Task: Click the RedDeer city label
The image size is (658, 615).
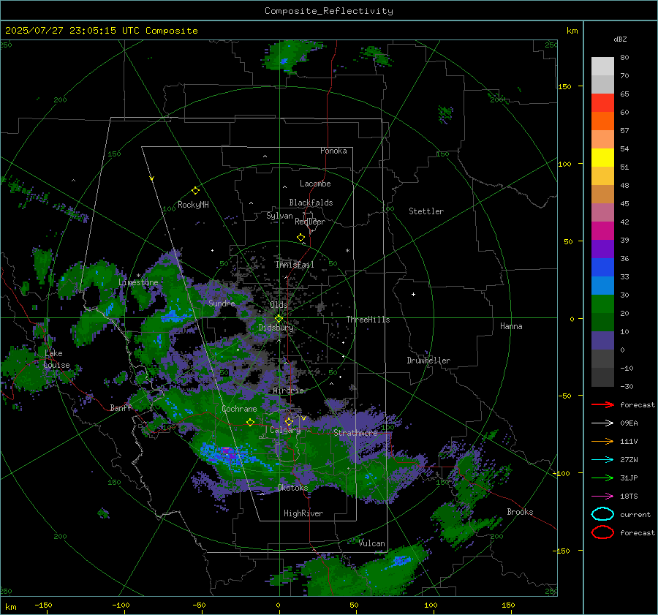Action: (x=310, y=222)
